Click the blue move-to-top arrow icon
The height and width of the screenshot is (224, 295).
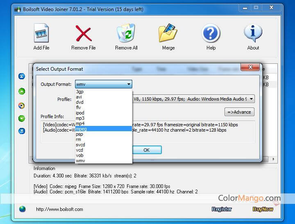click(22, 76)
